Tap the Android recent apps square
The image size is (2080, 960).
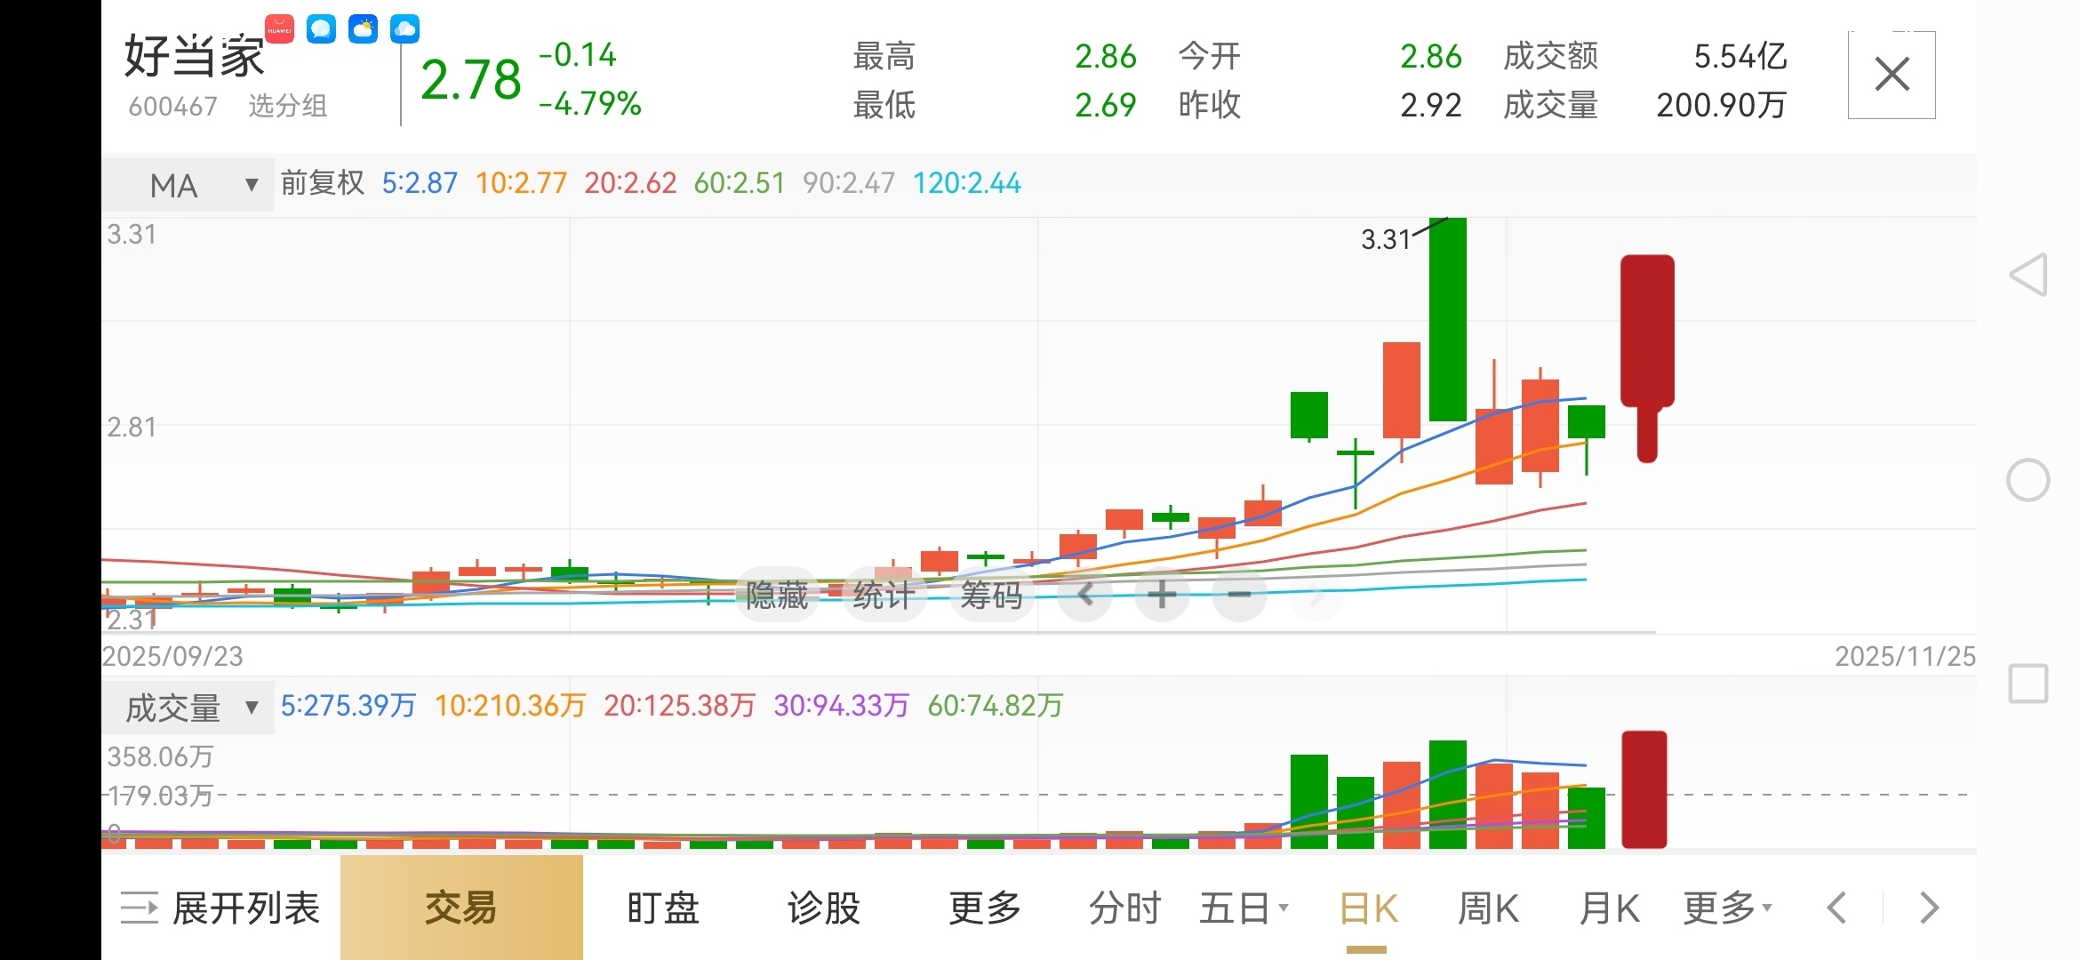click(x=2028, y=684)
